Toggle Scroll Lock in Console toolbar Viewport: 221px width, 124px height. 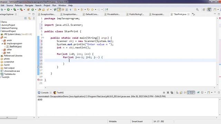click(x=181, y=92)
